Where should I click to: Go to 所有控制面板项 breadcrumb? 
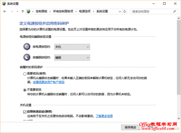point(63,11)
